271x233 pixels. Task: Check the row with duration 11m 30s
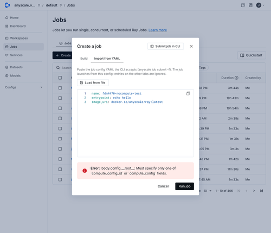point(60,169)
